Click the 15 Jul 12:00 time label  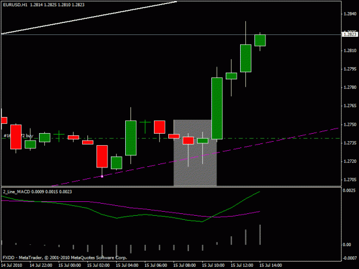[242, 266]
